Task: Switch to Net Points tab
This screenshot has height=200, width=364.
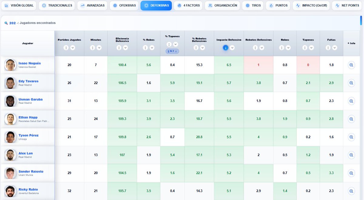Action: coord(347,5)
